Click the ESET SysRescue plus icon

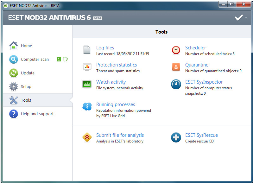(x=176, y=137)
